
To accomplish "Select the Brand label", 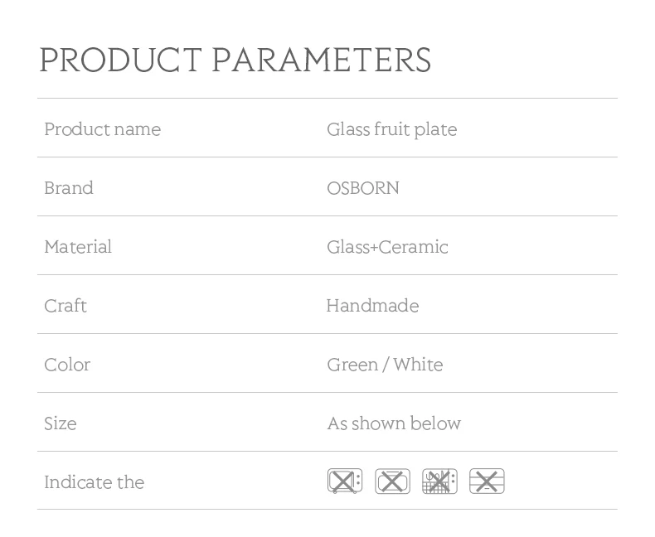I will [69, 188].
